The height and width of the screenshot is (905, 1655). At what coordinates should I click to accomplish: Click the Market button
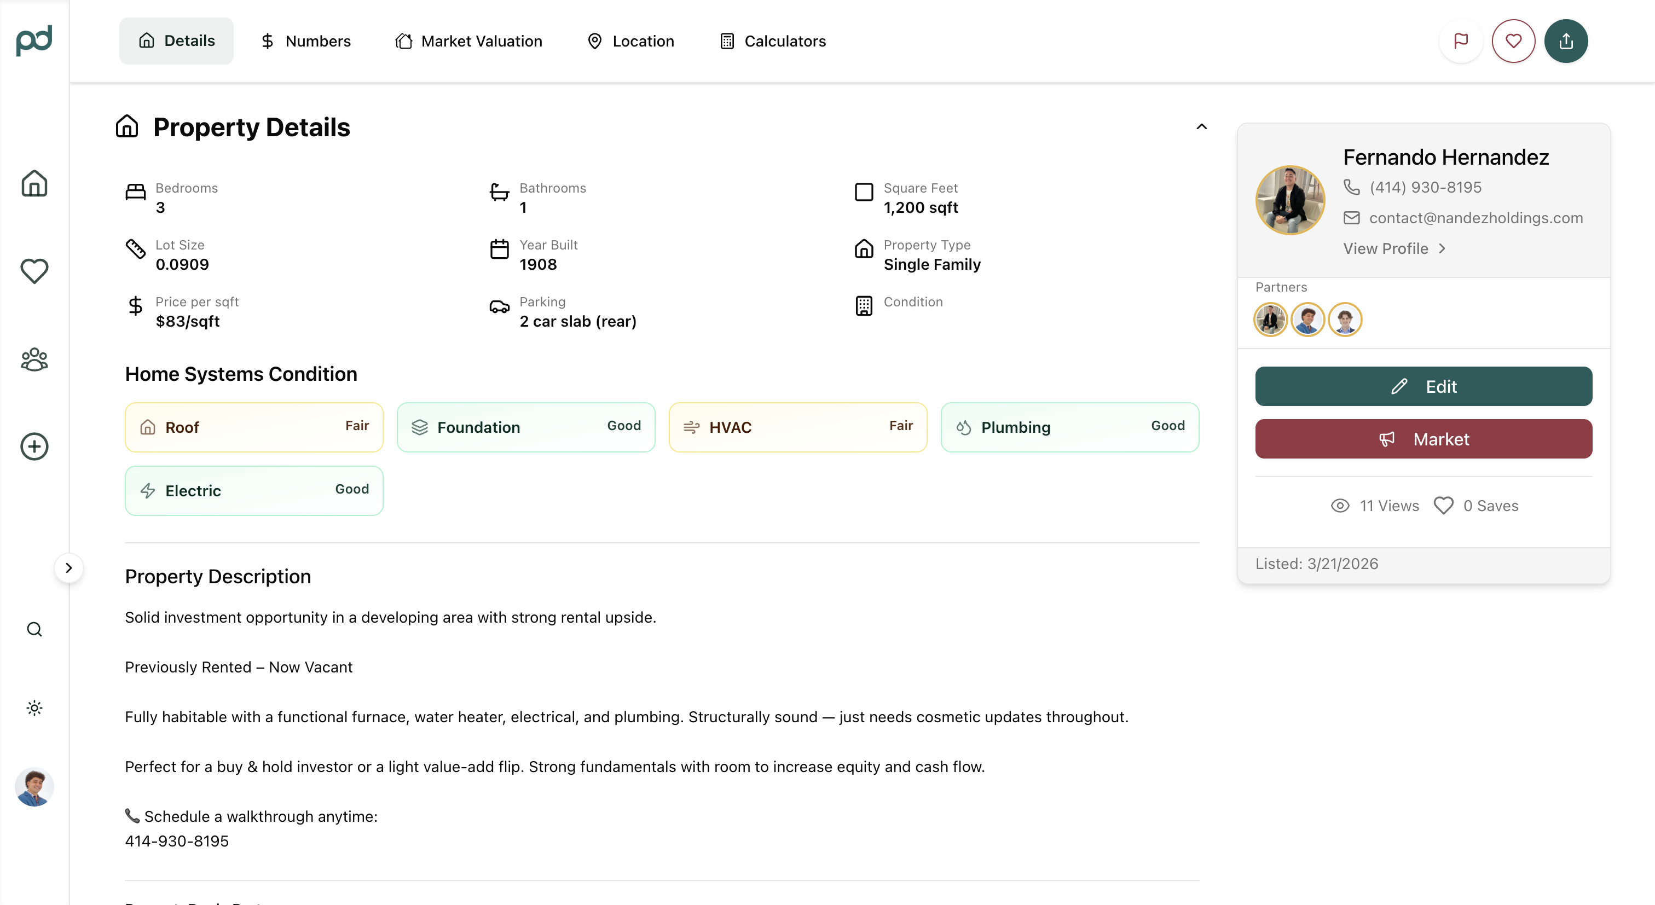click(x=1423, y=439)
